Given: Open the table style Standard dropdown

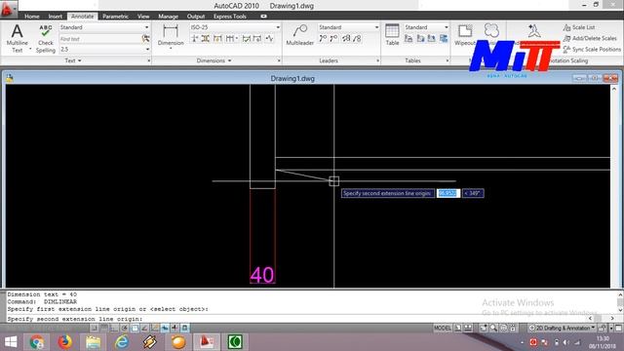Looking at the screenshot, I should [x=447, y=27].
